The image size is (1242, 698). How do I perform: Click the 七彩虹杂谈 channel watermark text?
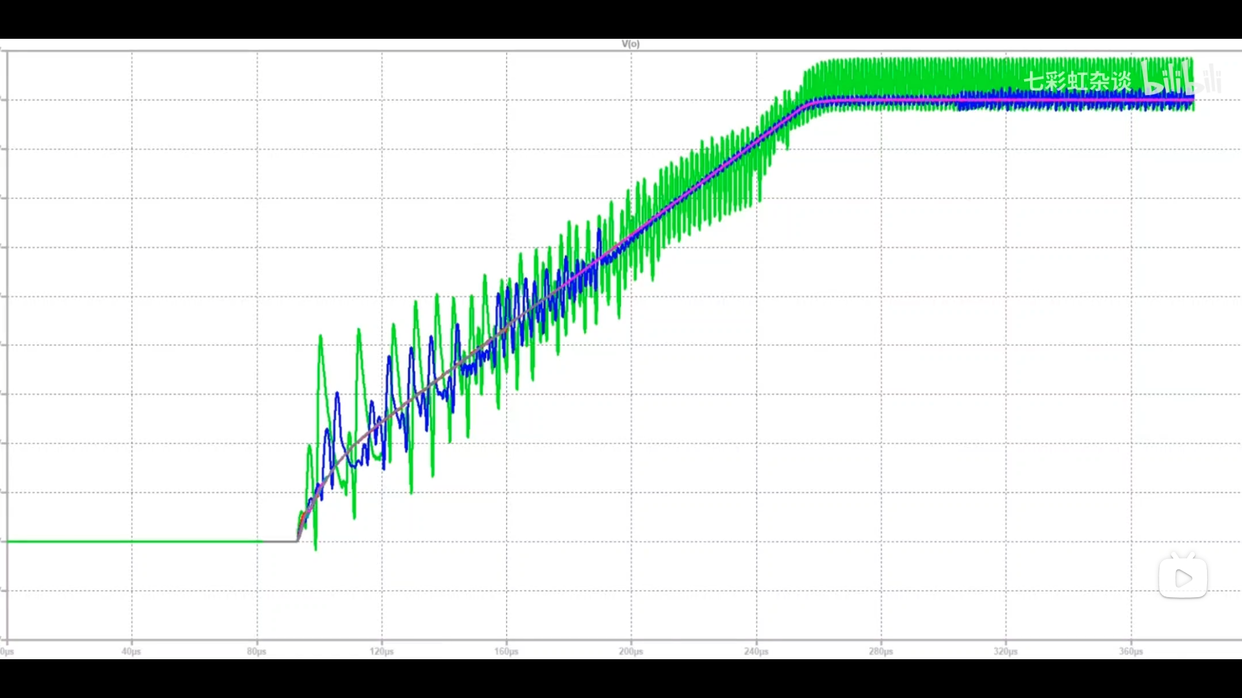tap(1077, 81)
